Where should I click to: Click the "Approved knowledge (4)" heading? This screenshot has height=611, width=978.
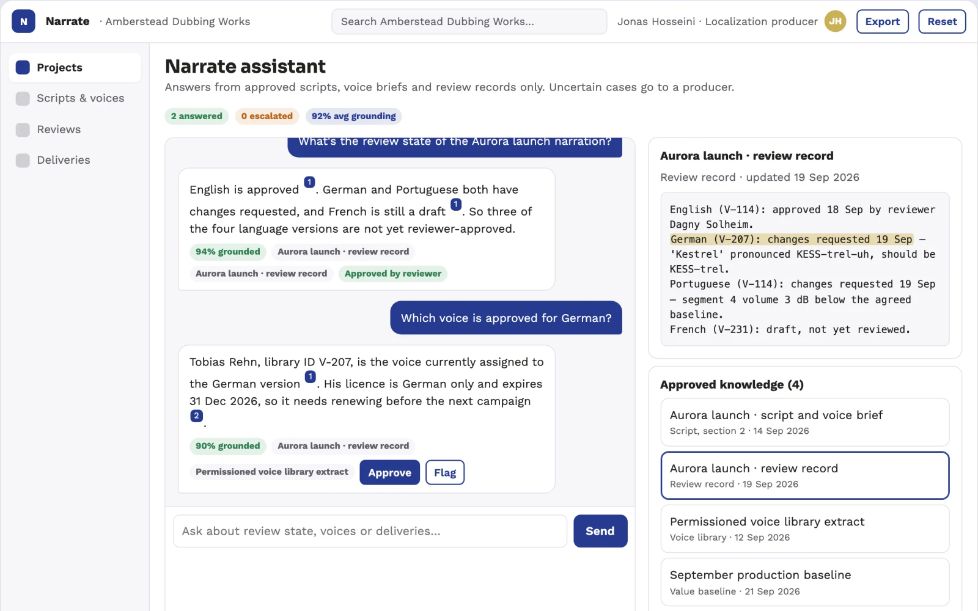(x=732, y=384)
